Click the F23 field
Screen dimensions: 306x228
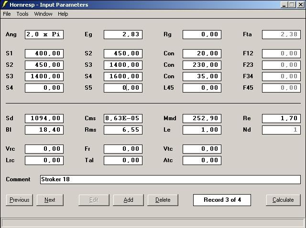pyautogui.click(x=281, y=65)
